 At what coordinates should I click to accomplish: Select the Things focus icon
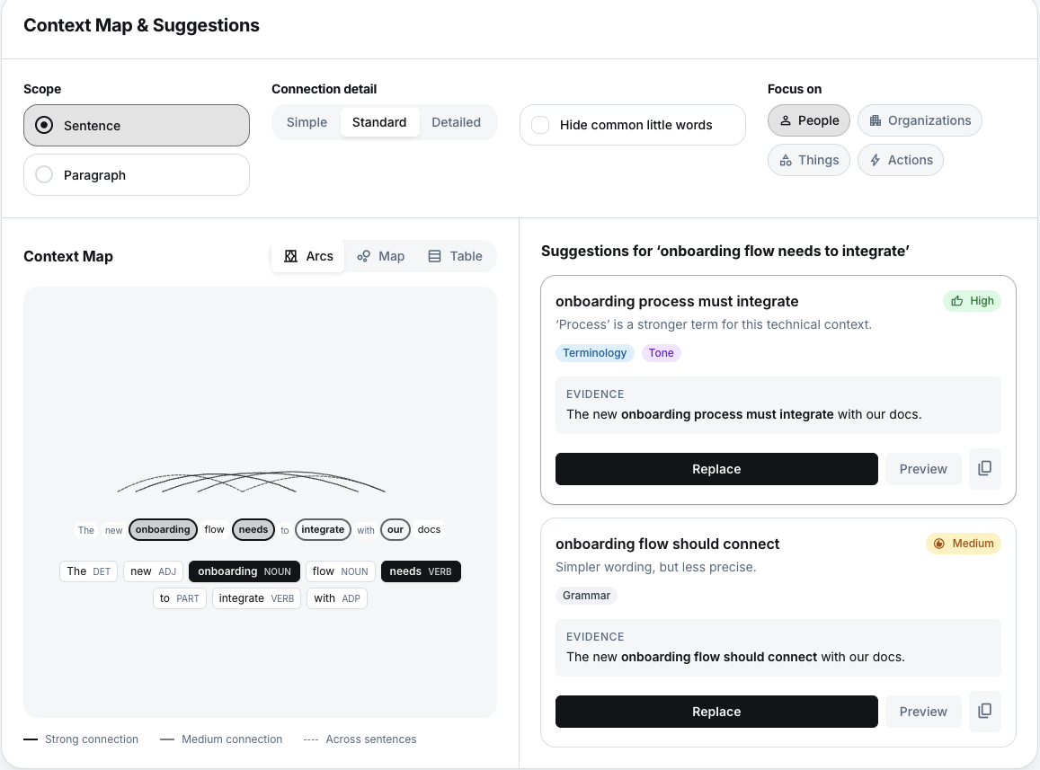pos(786,159)
